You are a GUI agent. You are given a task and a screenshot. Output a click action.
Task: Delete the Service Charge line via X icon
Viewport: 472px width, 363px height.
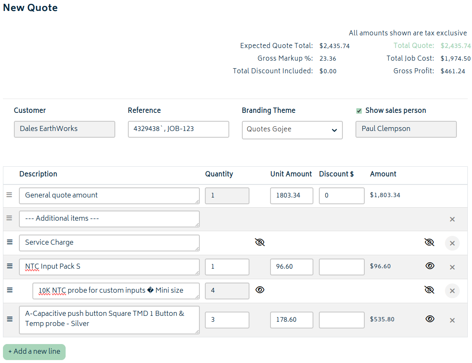point(452,243)
